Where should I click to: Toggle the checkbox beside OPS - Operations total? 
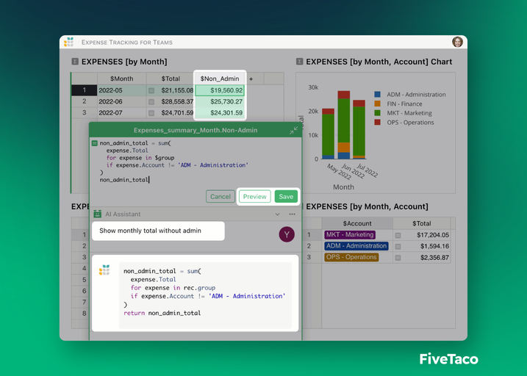pyautogui.click(x=398, y=257)
